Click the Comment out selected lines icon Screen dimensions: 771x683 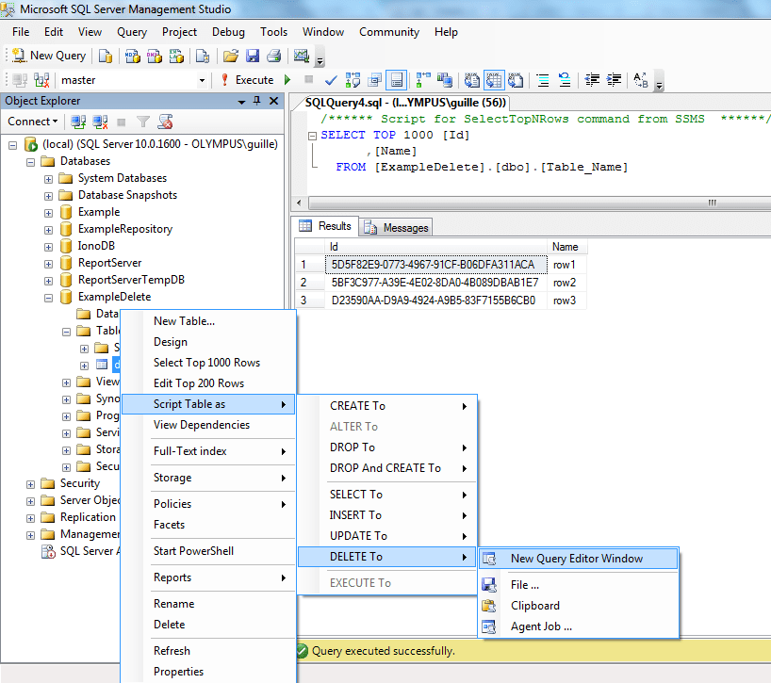tap(543, 80)
